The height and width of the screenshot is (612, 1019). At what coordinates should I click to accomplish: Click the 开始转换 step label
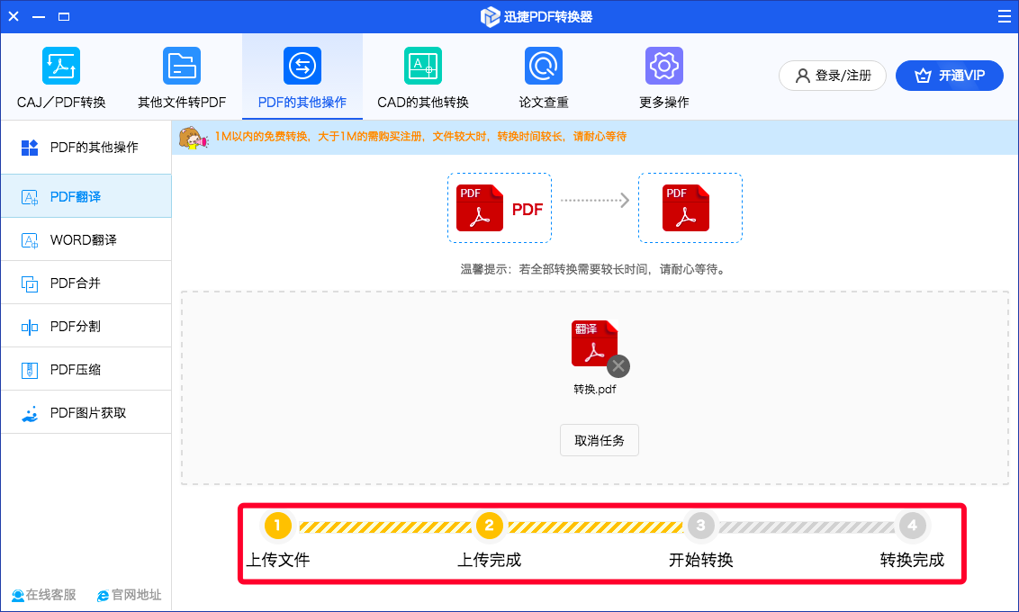pos(701,560)
